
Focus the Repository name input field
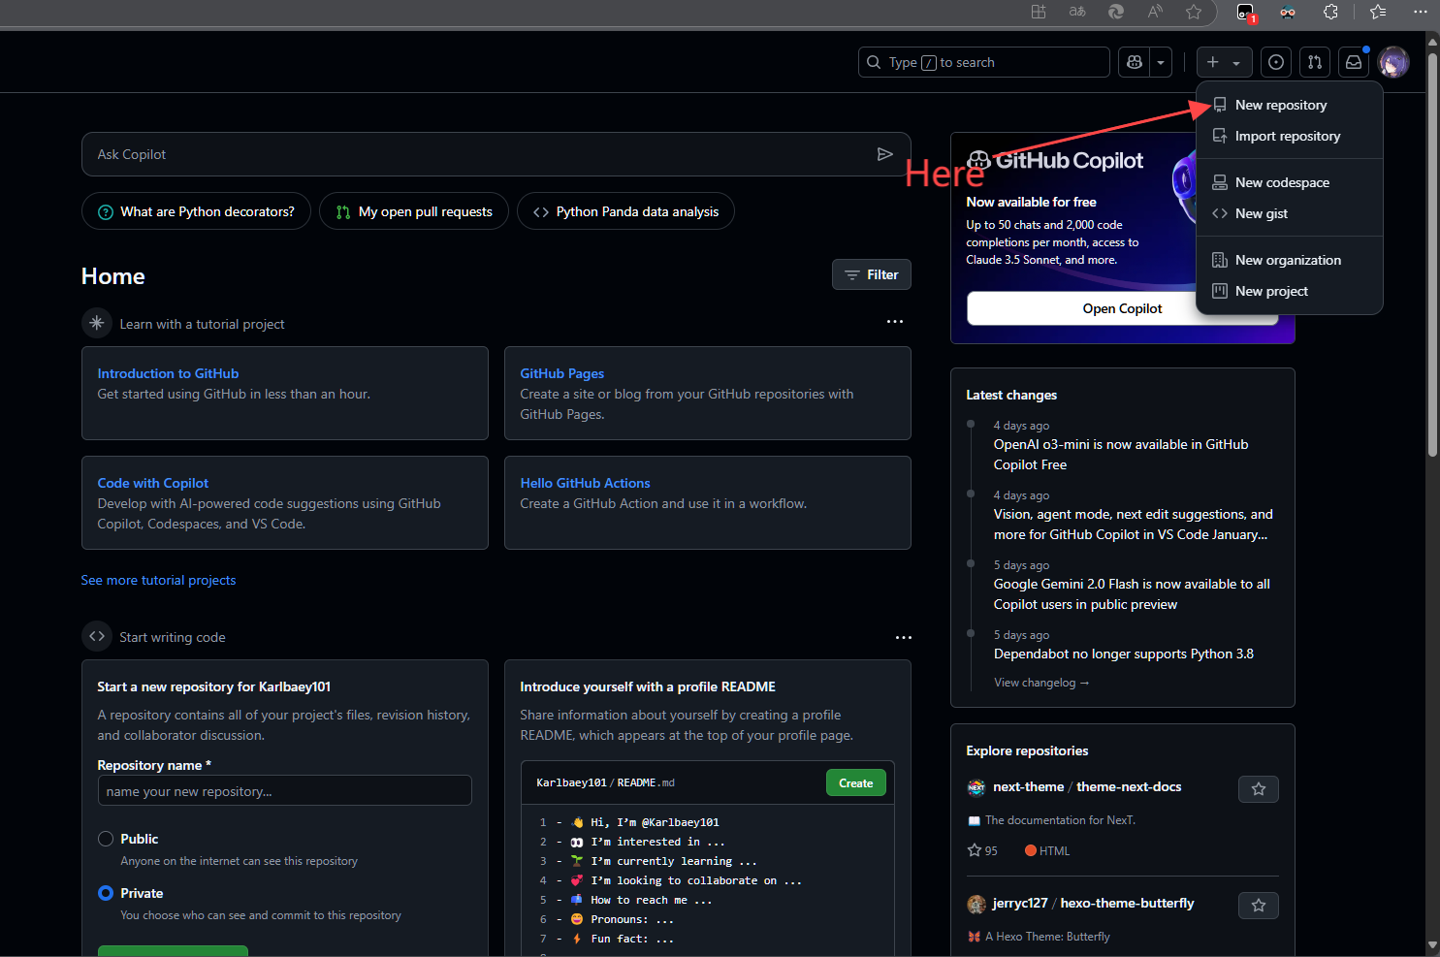click(x=284, y=791)
